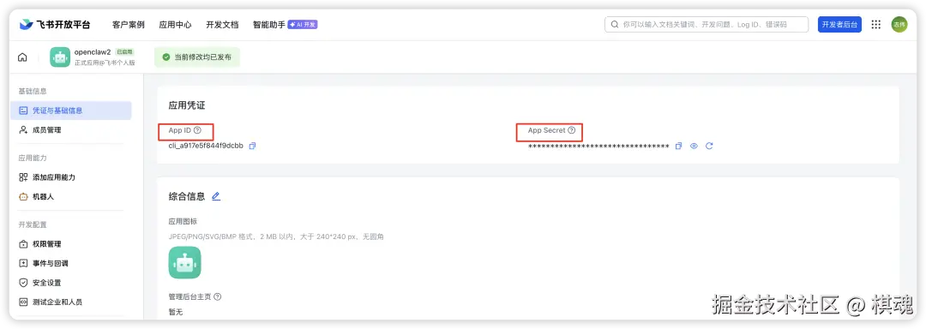Open 客户案例 in top navigation
The image size is (926, 329).
click(128, 25)
